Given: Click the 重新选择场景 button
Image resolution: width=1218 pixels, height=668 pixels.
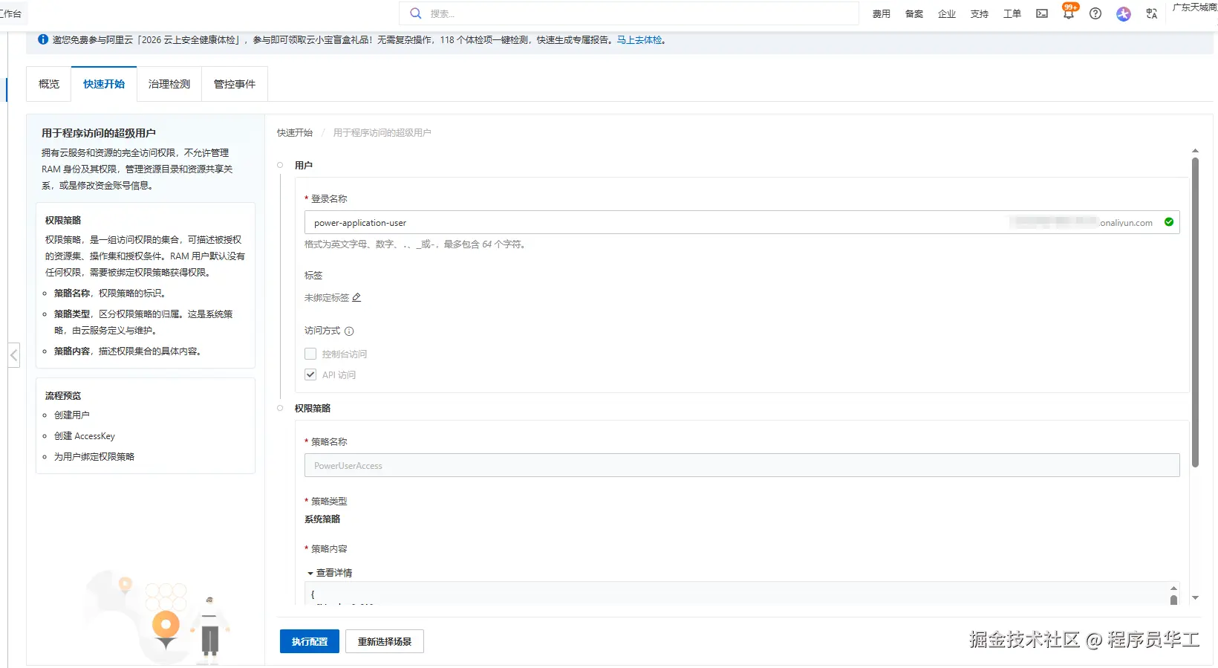Looking at the screenshot, I should (x=385, y=641).
